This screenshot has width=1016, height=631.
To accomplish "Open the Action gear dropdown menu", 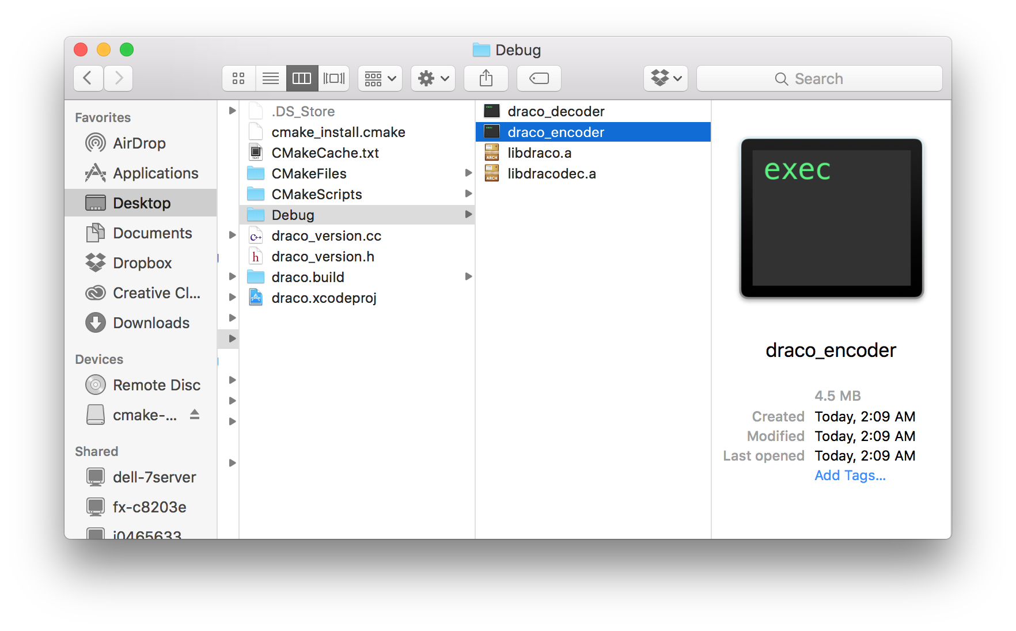I will point(433,78).
